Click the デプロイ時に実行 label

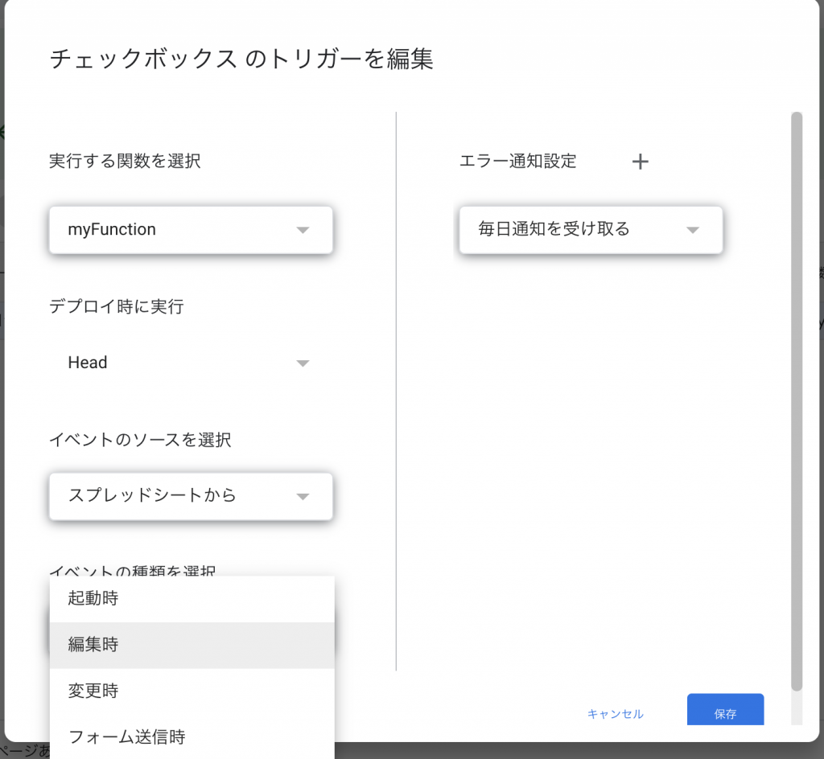coord(116,306)
